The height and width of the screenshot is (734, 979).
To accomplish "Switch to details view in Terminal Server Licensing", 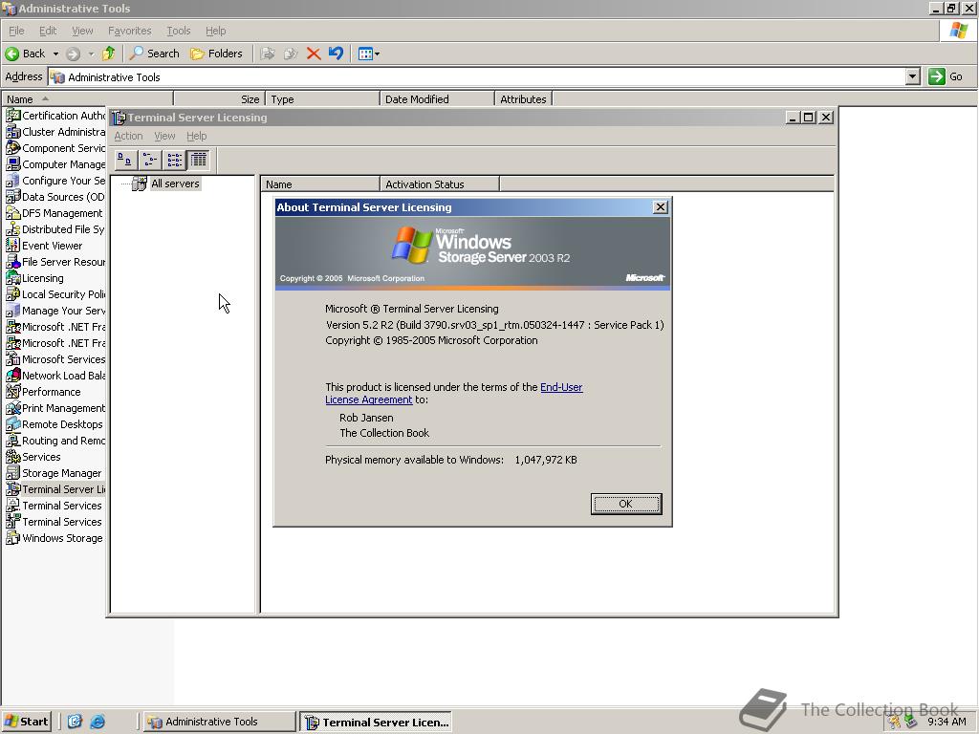I will 199,161.
